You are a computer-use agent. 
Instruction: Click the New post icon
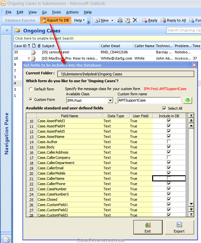tap(97, 20)
